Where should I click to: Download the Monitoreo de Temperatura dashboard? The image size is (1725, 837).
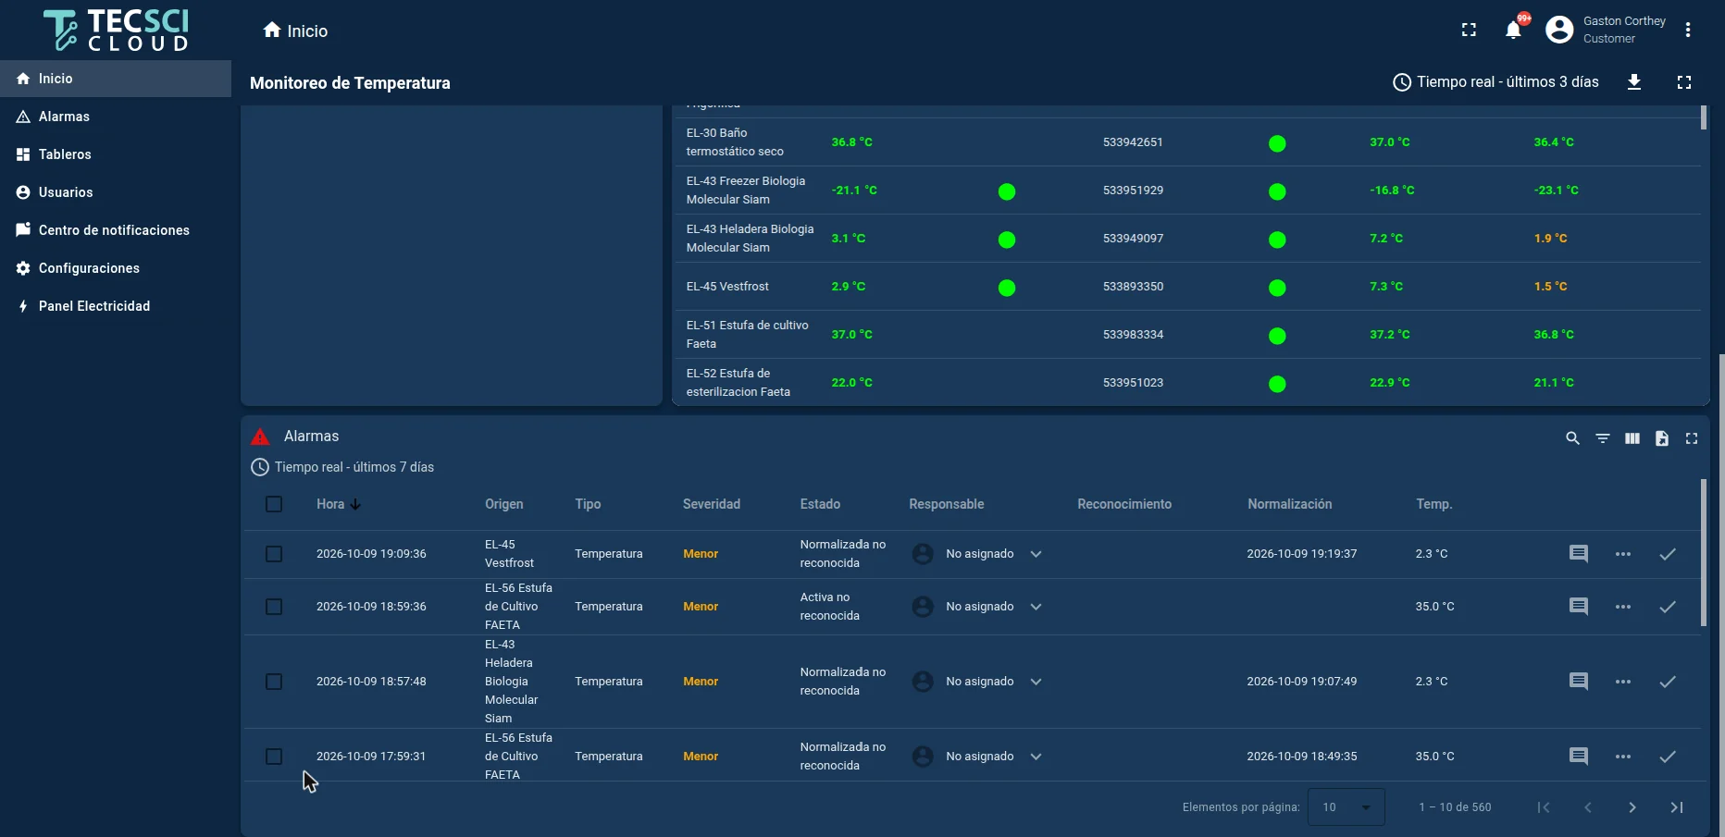point(1634,82)
